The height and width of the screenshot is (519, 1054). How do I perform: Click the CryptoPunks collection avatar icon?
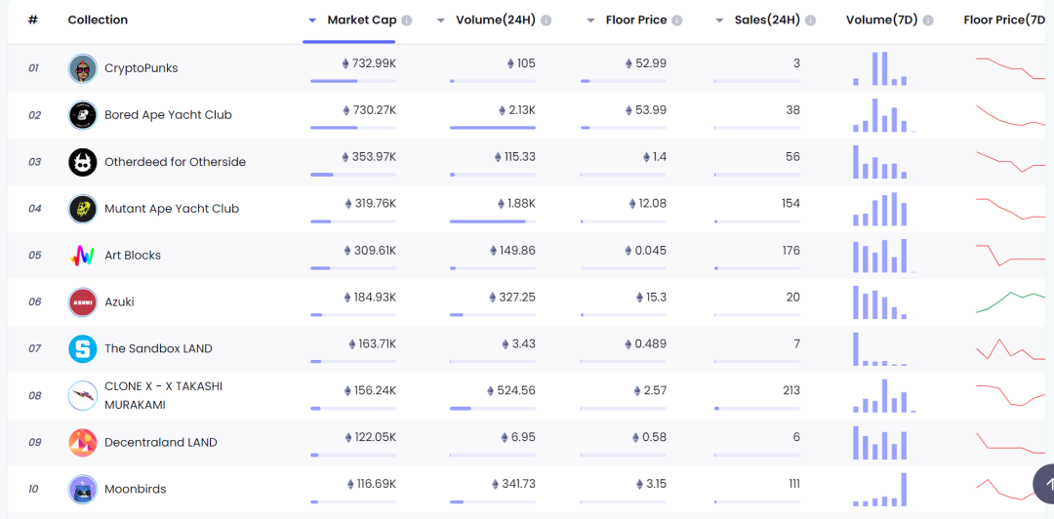click(x=83, y=68)
